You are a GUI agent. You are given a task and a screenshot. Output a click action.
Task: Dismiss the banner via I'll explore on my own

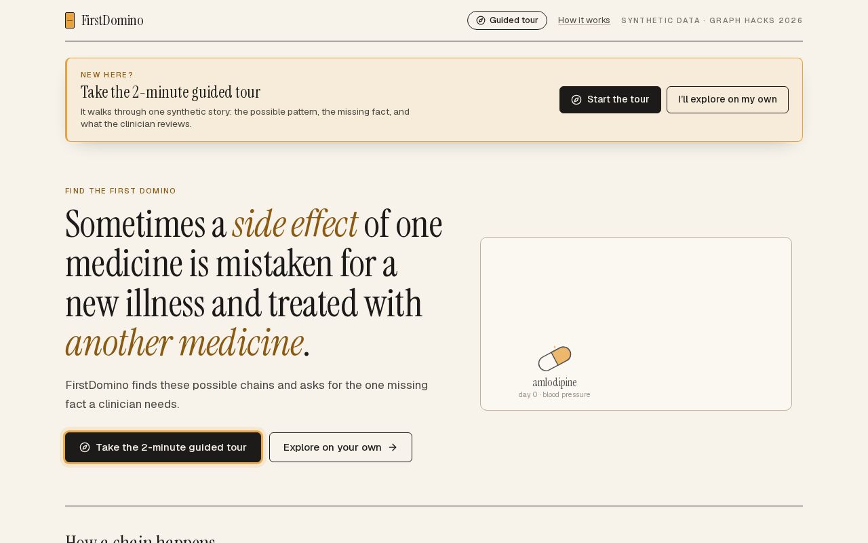coord(728,100)
